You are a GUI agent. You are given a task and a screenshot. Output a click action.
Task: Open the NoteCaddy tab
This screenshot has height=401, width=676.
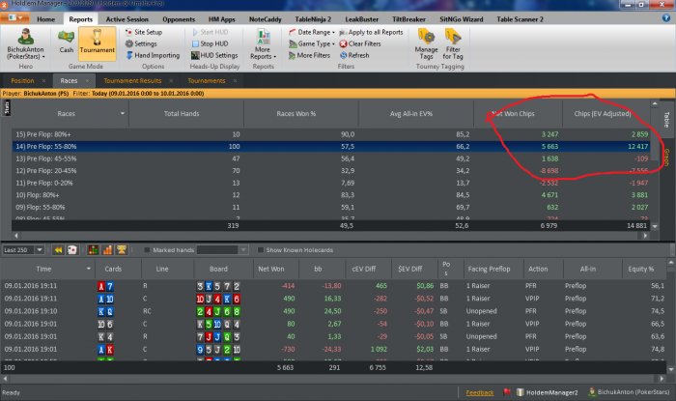(266, 19)
